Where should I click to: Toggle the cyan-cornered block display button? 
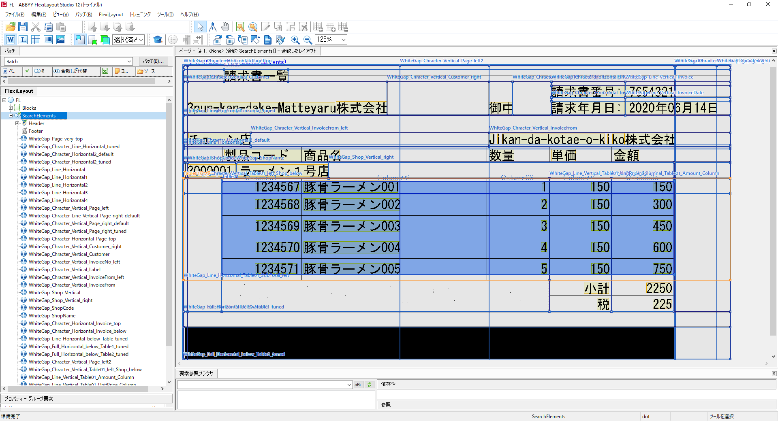80,39
